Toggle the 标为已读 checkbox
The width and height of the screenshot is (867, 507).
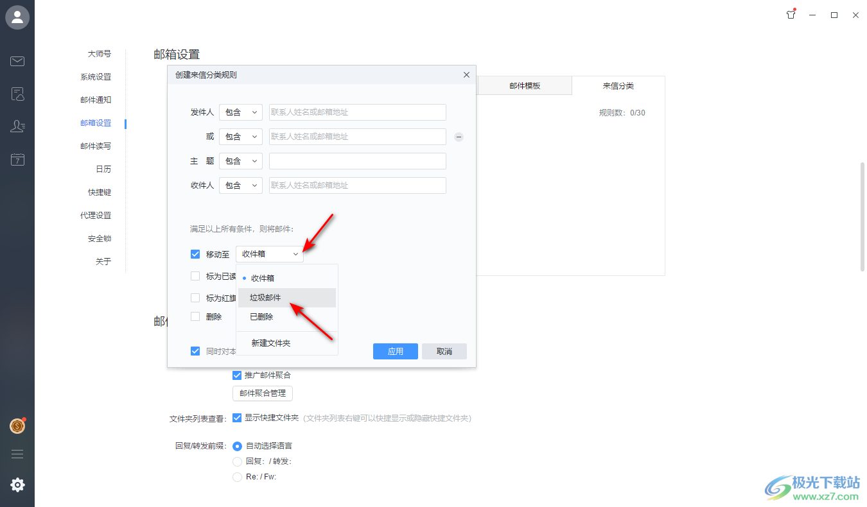(195, 276)
